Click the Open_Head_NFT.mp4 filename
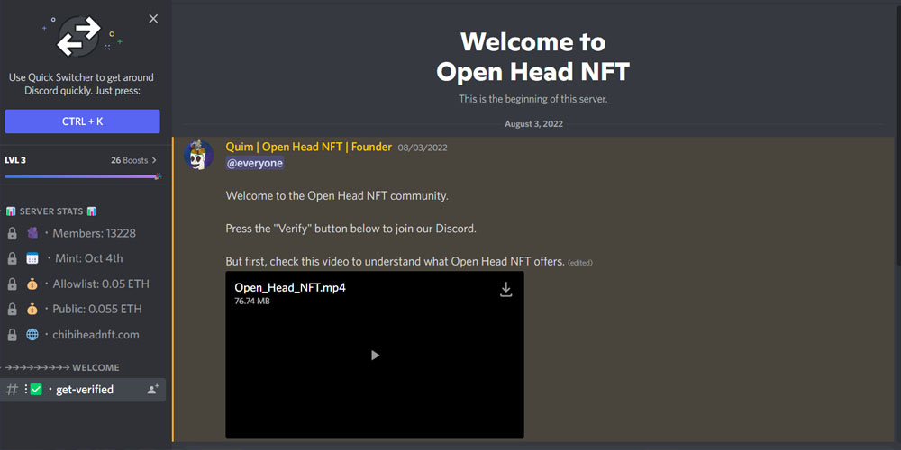The image size is (901, 450). point(290,288)
